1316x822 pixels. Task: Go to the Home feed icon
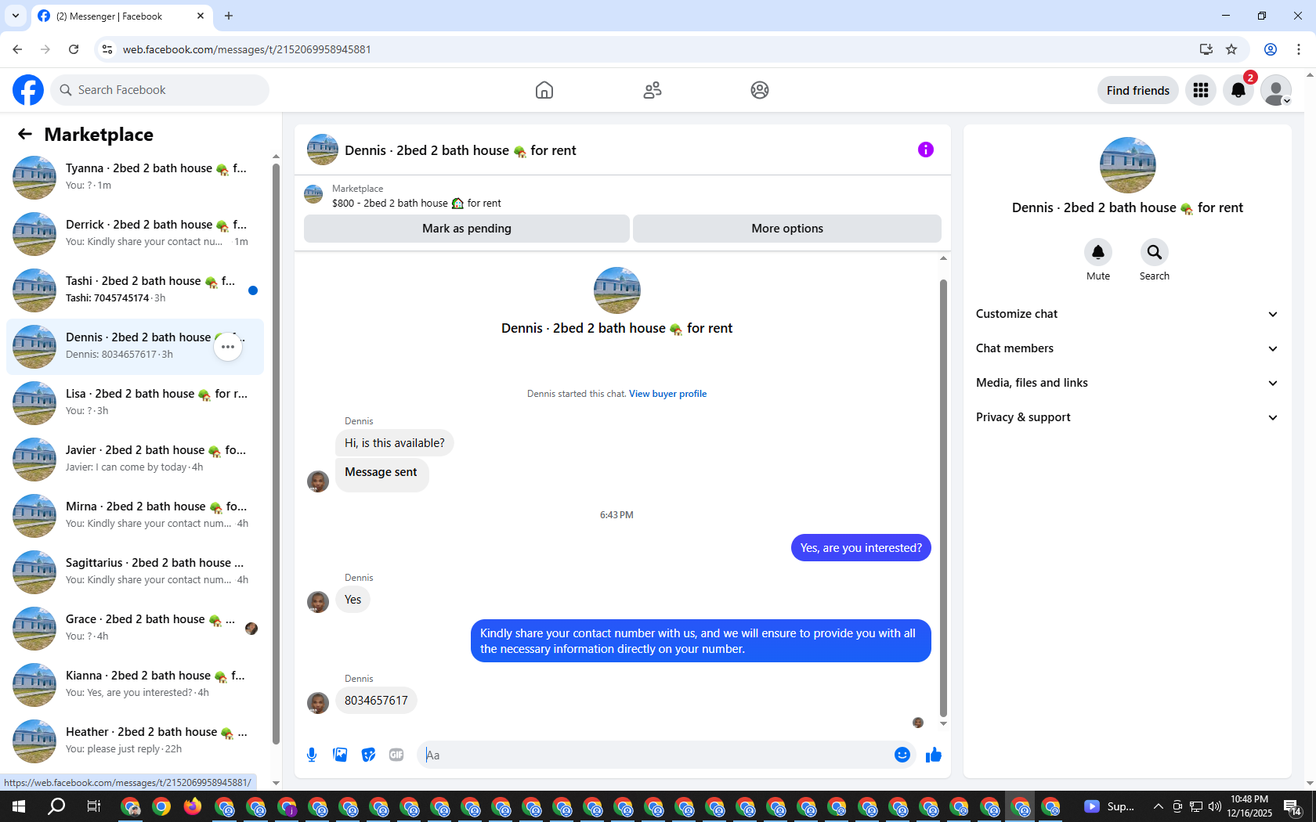click(x=544, y=90)
